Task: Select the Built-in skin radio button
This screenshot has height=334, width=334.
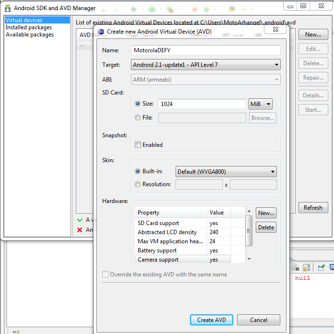Action: (138, 171)
